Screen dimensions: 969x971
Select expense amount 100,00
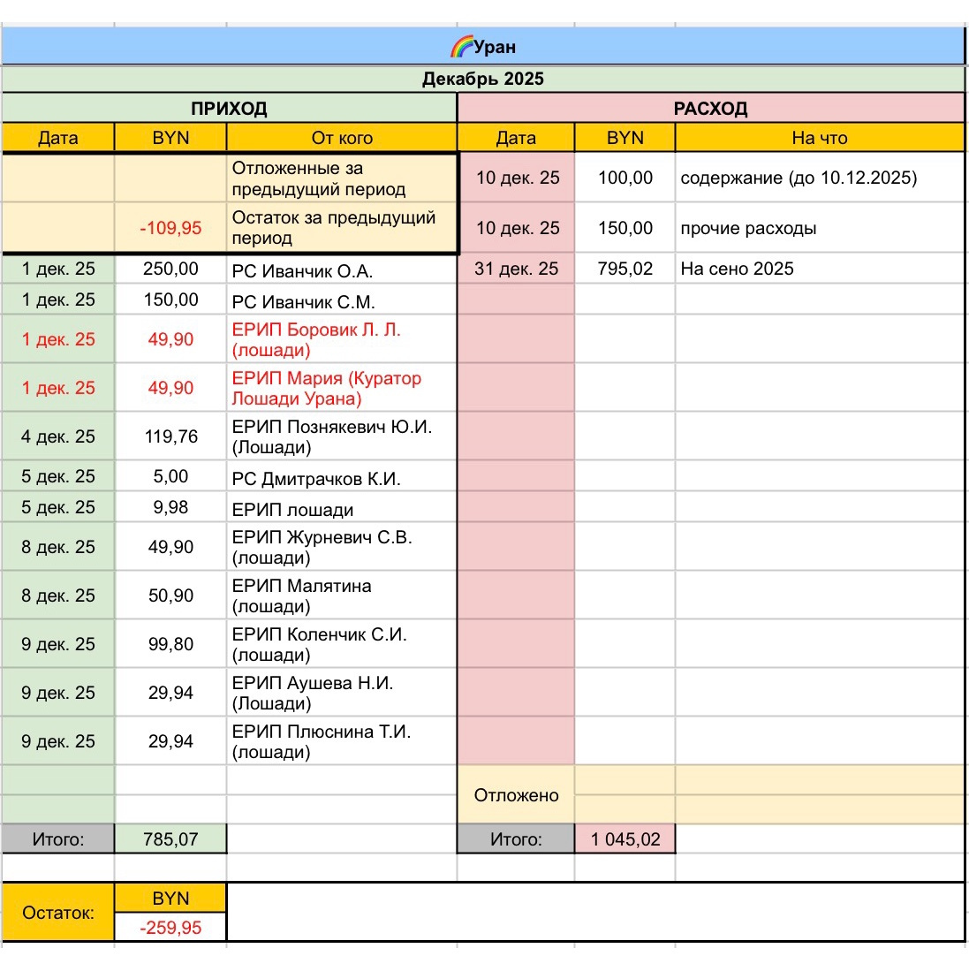[x=625, y=178]
